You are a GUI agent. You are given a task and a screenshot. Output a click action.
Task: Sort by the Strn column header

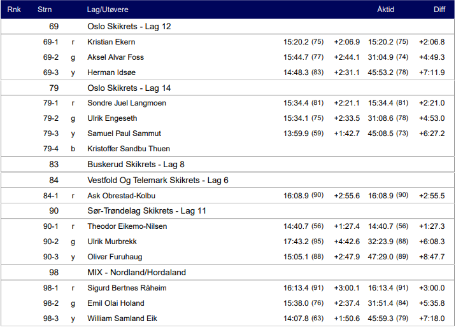point(45,10)
